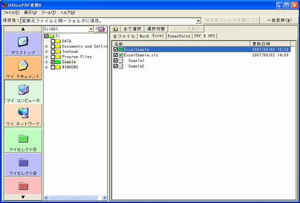Screen dimensions: 300x203
Task: Open the C:(HD) drive dropdown
Action: pyautogui.click(x=91, y=29)
